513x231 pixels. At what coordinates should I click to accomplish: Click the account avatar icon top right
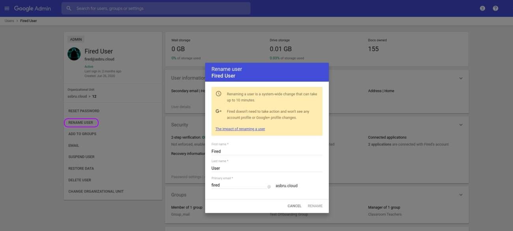482,8
